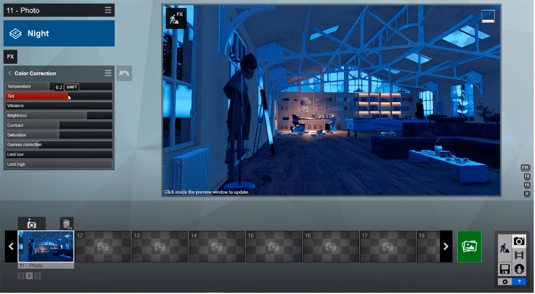The width and height of the screenshot is (535, 294).
Task: Click the blue help question mark button
Action: click(x=520, y=282)
